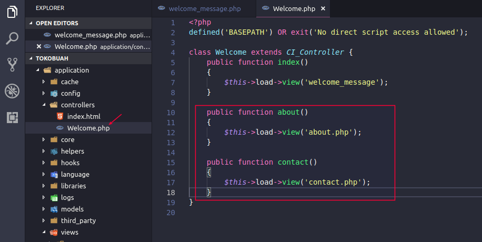
Task: Expand the config folder
Action: [x=70, y=93]
